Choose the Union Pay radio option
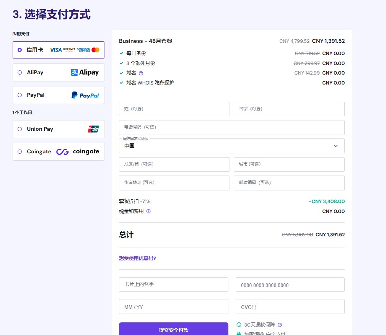Viewport: 386px width, 335px height. tap(20, 129)
